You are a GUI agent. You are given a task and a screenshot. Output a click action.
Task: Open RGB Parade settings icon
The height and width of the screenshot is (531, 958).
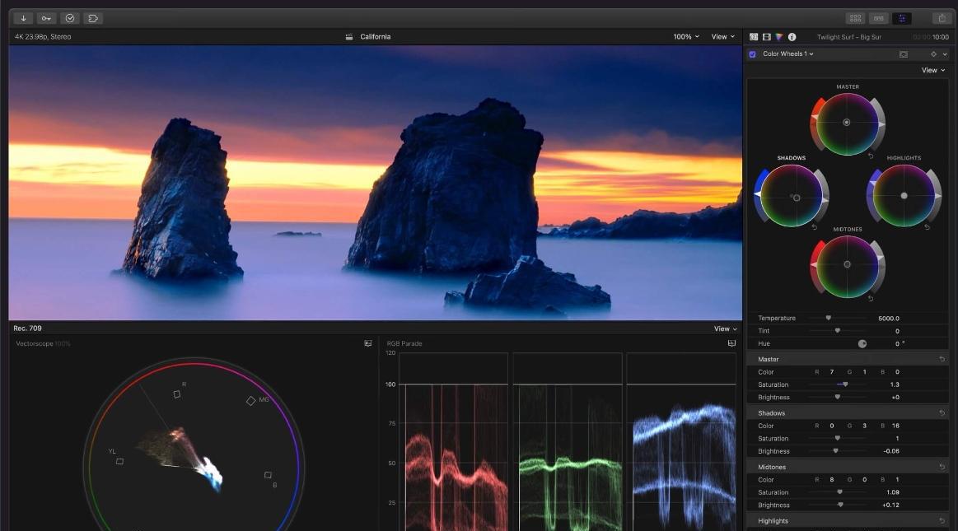click(x=731, y=343)
